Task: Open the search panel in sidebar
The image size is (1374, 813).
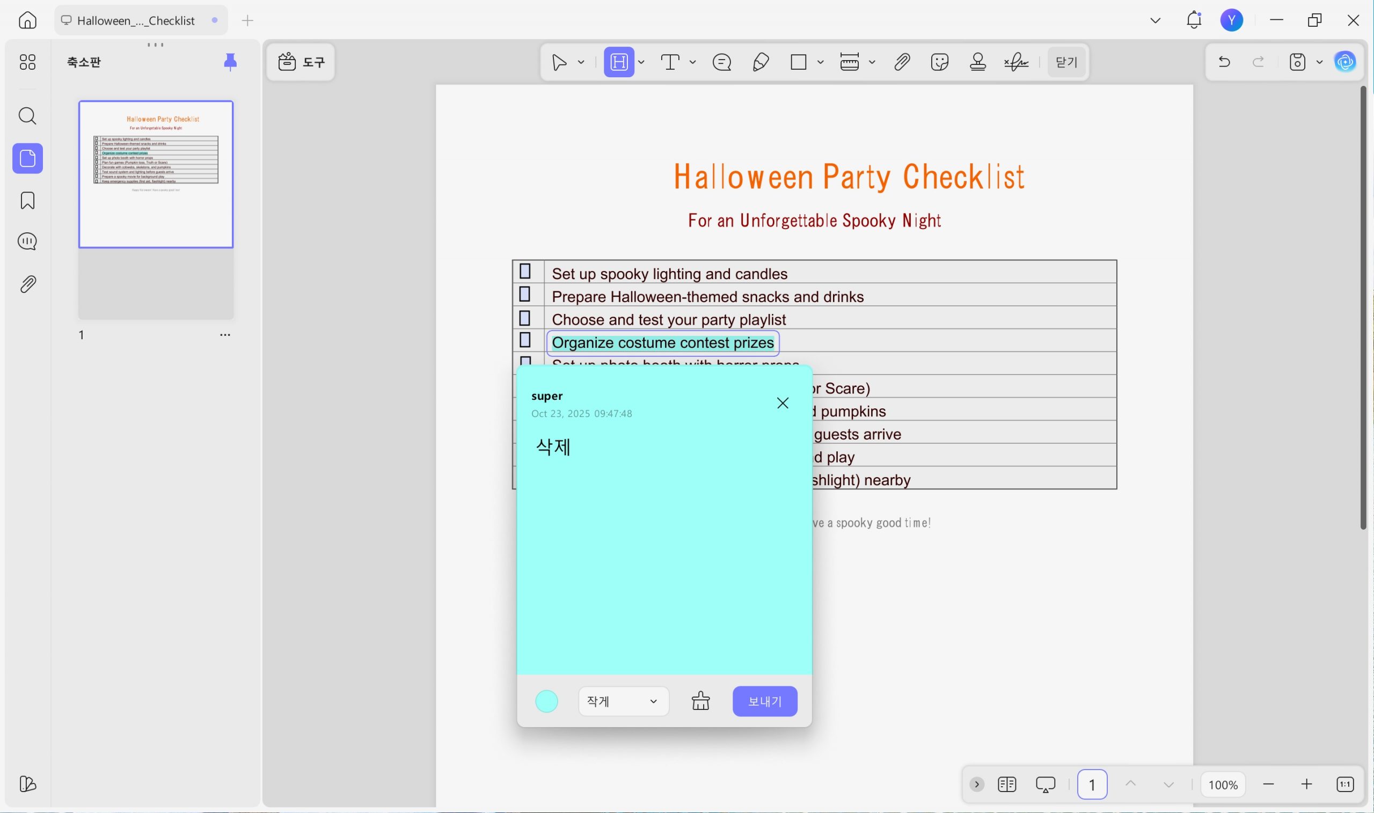Action: (x=27, y=116)
